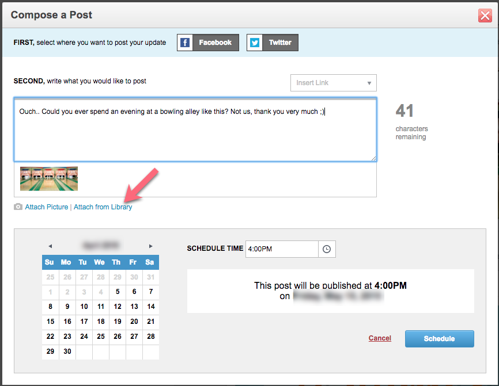
Task: Open the Insert Link dropdown
Action: pos(334,83)
